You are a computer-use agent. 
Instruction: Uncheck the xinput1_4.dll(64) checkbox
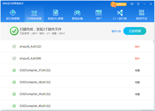tap(14, 58)
